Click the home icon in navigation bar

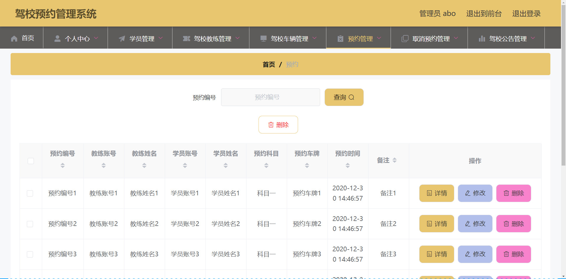pos(14,39)
